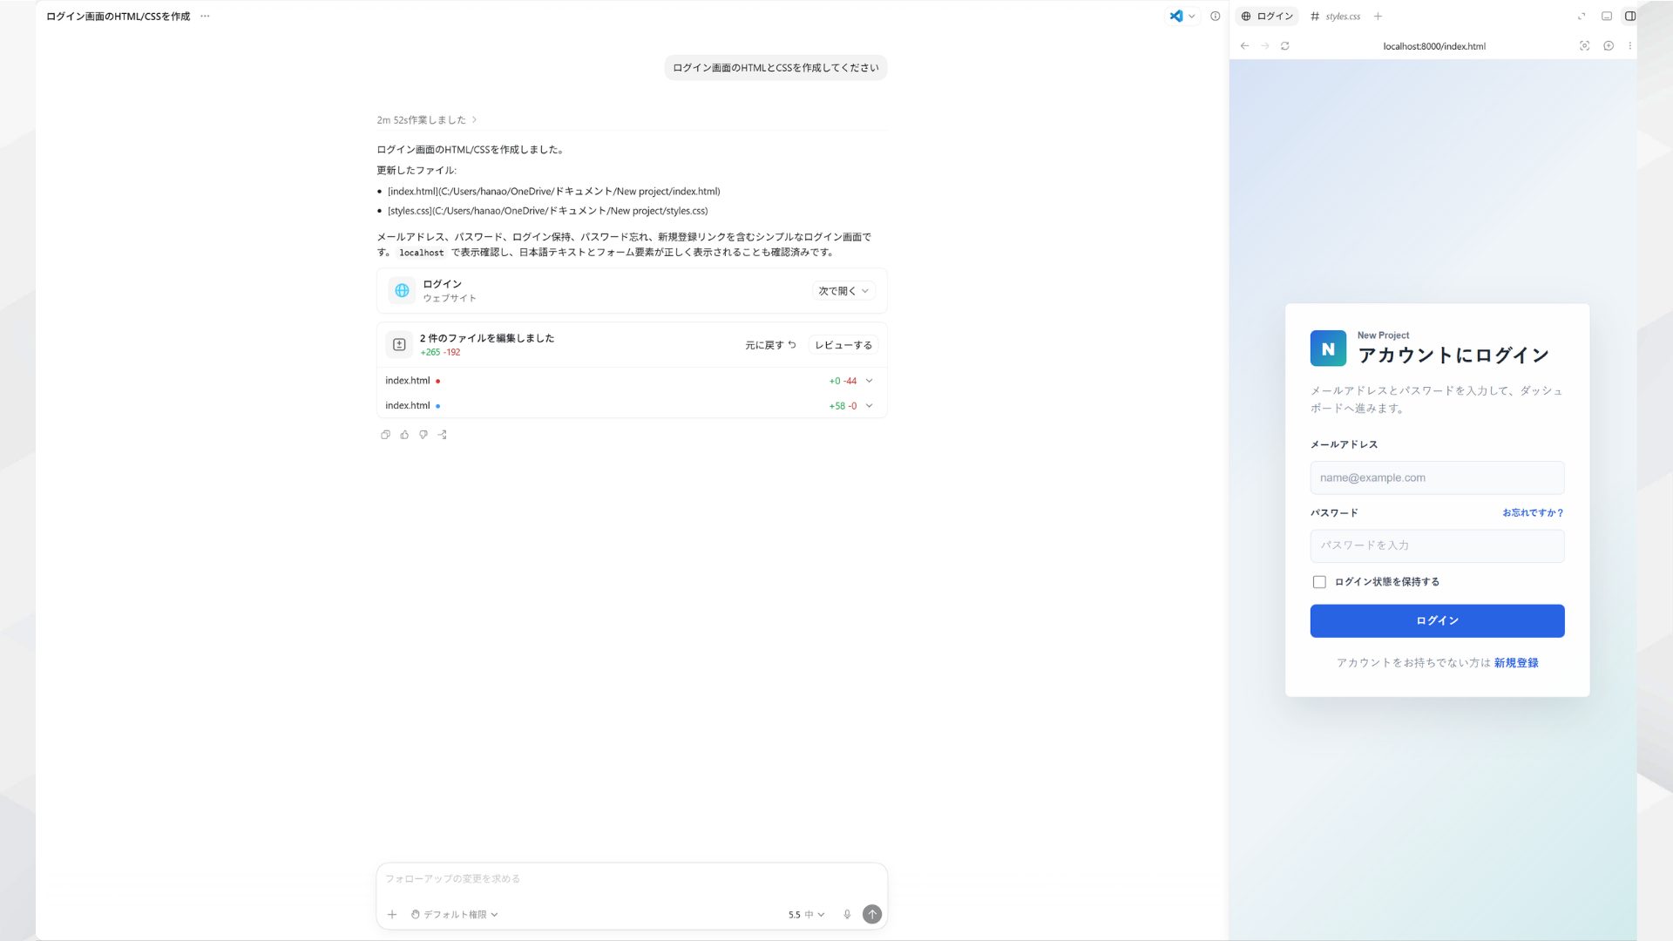Click the microphone voice input icon
1673x941 pixels.
(847, 914)
